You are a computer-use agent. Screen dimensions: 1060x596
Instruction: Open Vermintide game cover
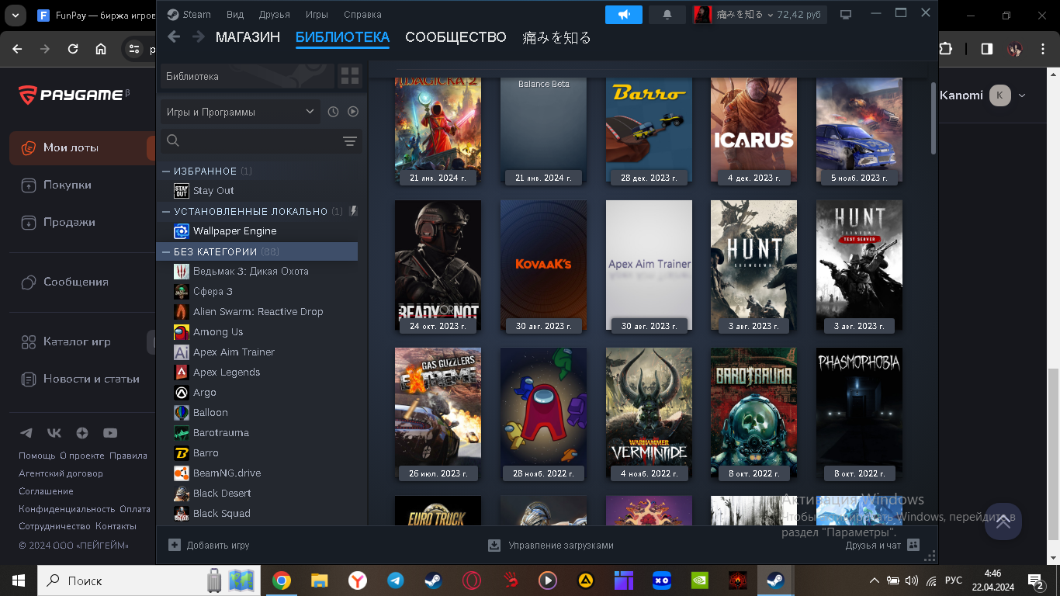[x=649, y=412]
